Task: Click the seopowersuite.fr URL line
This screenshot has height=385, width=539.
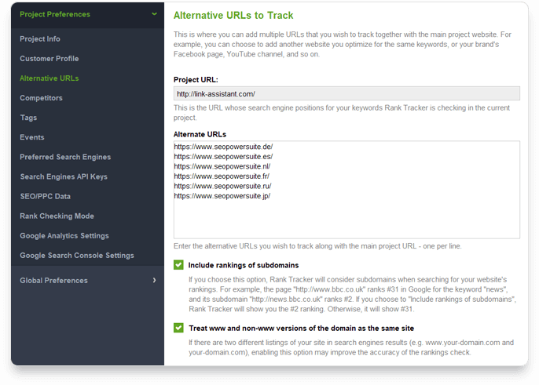Action: 222,176
